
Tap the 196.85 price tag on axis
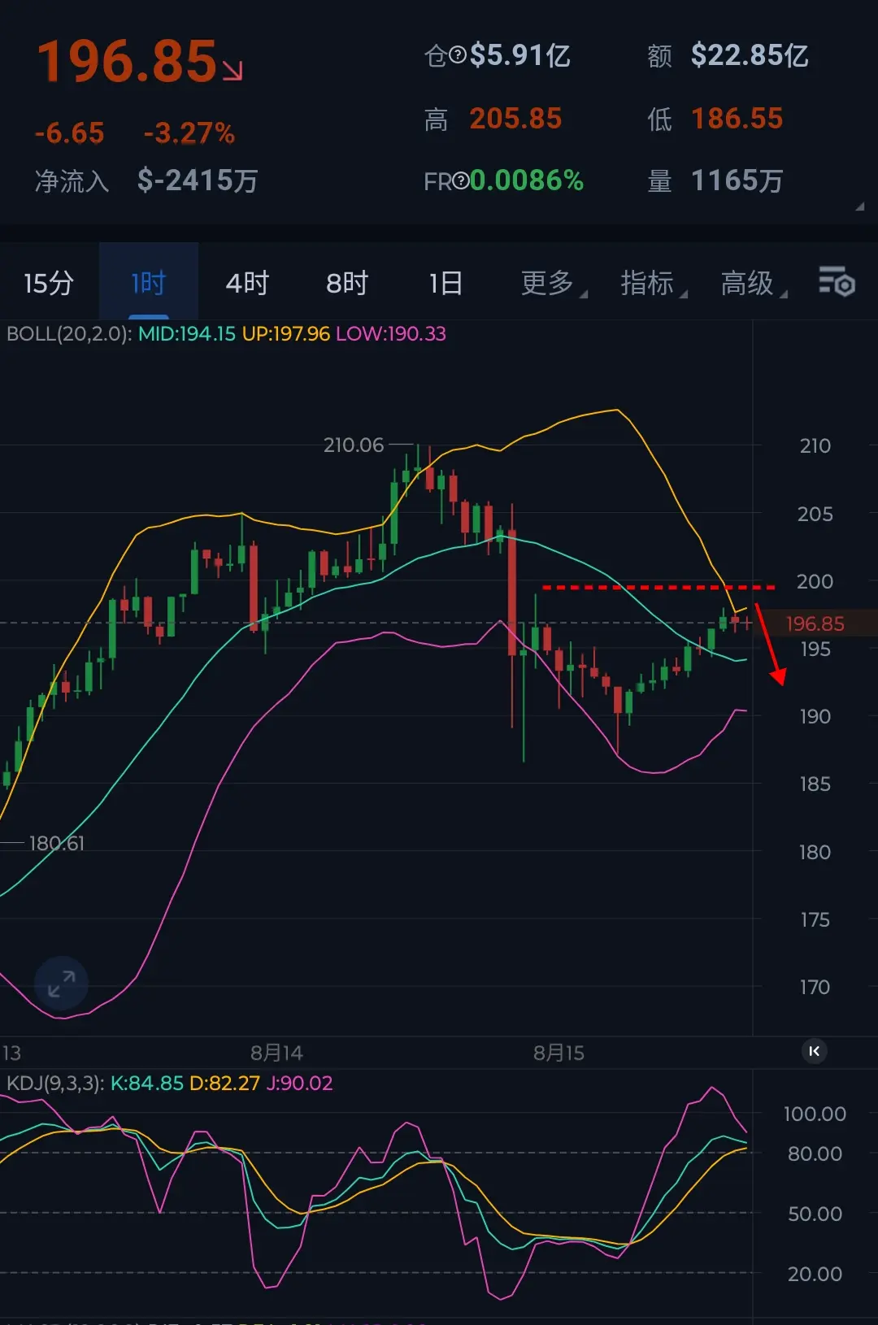815,623
